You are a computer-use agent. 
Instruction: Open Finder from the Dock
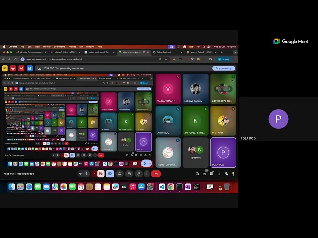coord(12,187)
